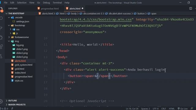Open grid.html file
The height and width of the screenshot is (110, 196).
[19, 69]
